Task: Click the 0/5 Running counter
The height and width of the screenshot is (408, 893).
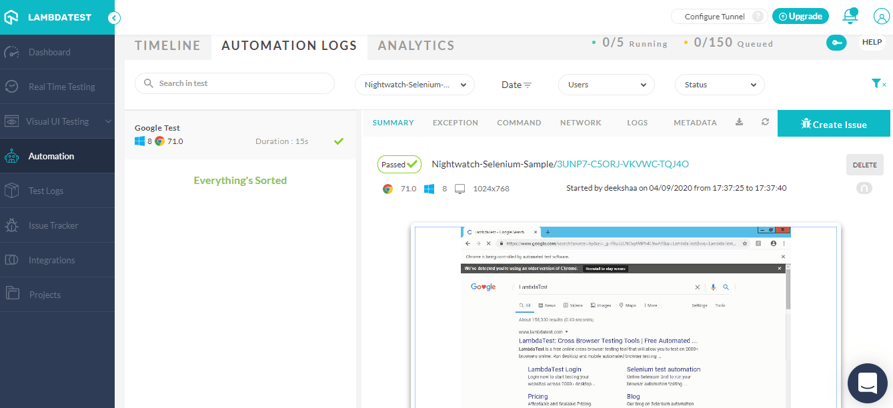Action: (x=630, y=43)
